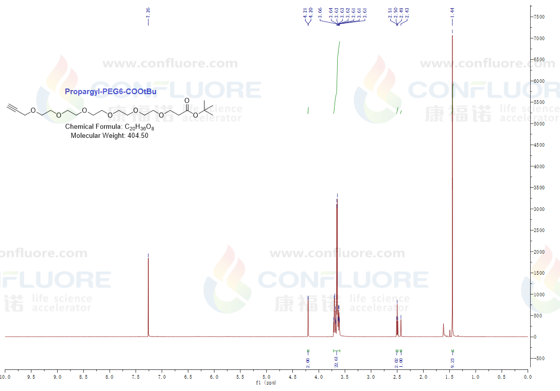Click the 0.0 tick on the ppm axis
The width and height of the screenshot is (560, 391).
(x=528, y=377)
